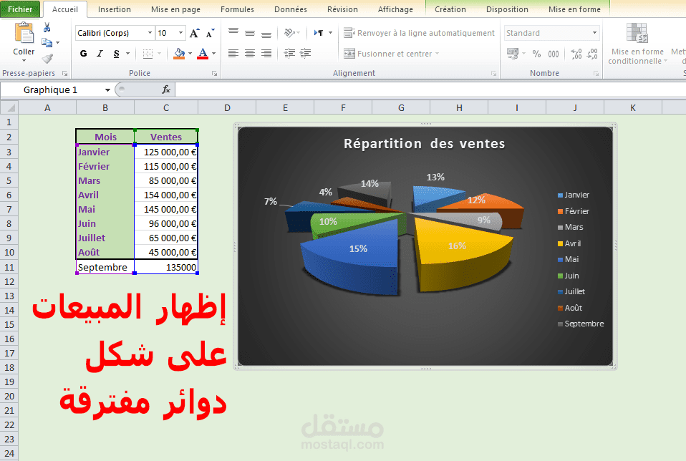This screenshot has height=461, width=686.
Task: Open the Name Box dropdown arrow
Action: coord(107,90)
